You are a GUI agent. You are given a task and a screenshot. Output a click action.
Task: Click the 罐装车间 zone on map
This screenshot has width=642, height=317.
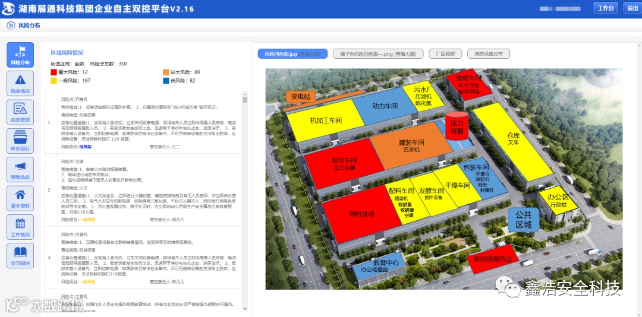tap(411, 146)
